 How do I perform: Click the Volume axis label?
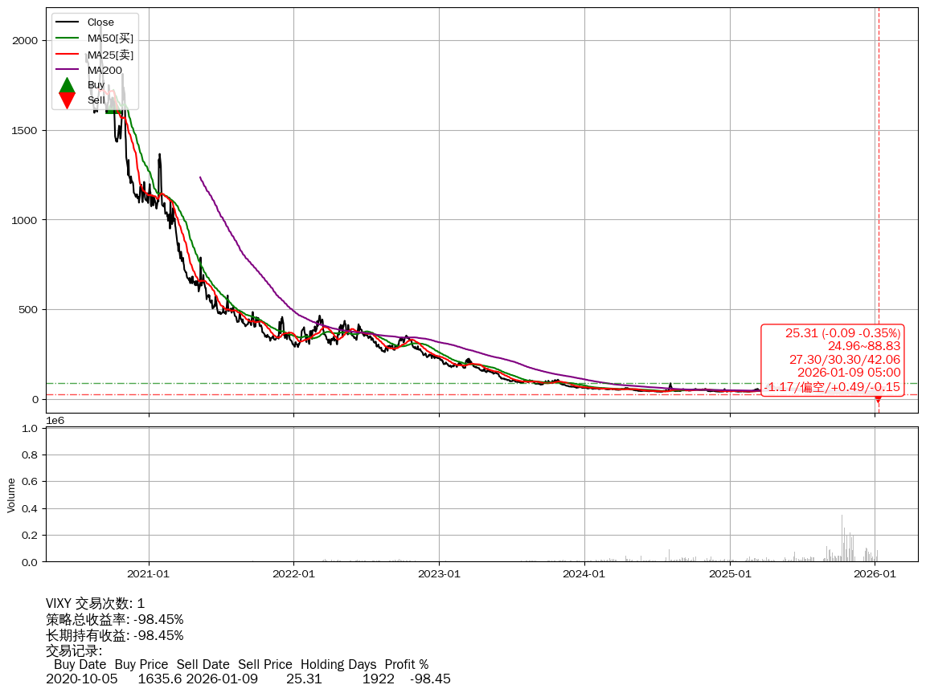(11, 495)
